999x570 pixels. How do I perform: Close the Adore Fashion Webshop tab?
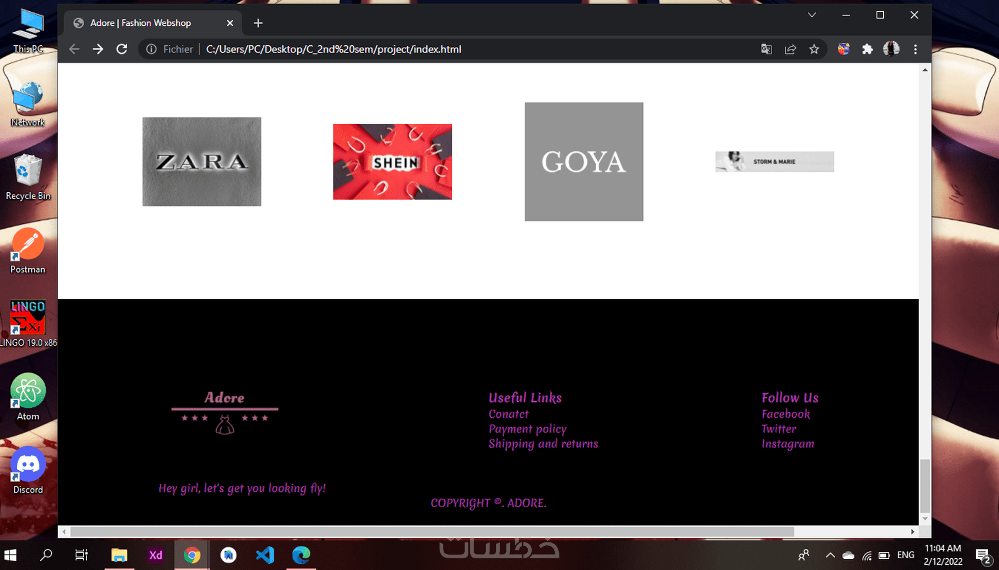(x=230, y=23)
